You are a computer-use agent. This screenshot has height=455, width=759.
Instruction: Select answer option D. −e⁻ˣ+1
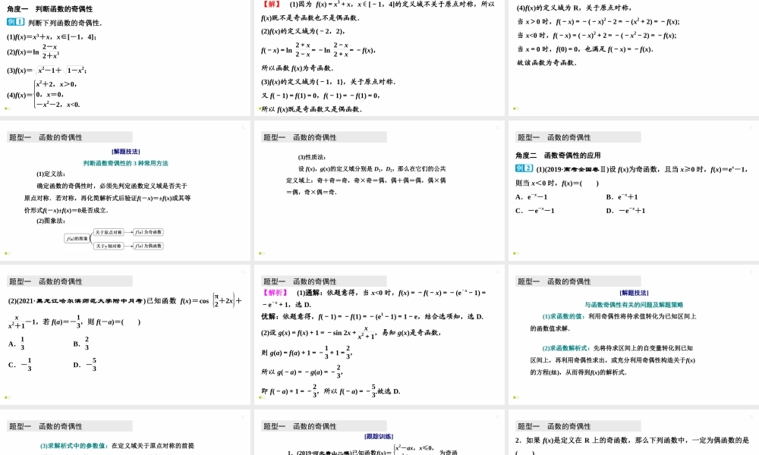[x=625, y=210]
